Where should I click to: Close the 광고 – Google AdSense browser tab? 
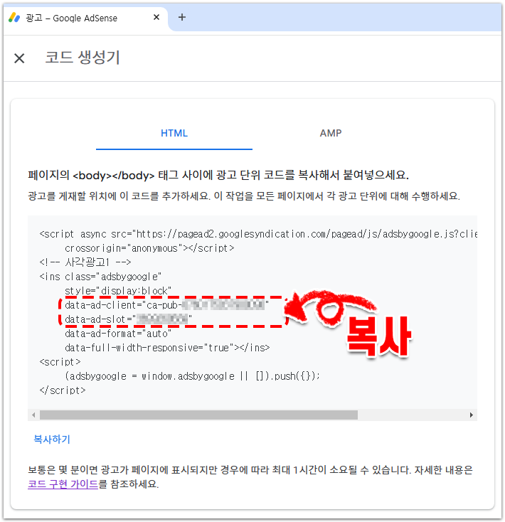pos(156,17)
